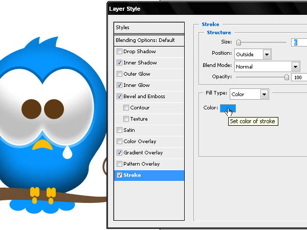This screenshot has height=230, width=307.
Task: Enable the Satin checkbox
Action: (x=119, y=130)
